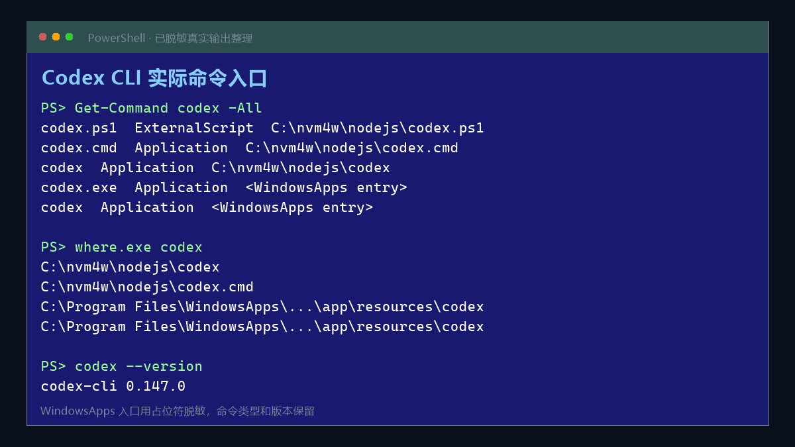
Task: Click the yellow minimize dot in title bar
Action: (x=56, y=37)
